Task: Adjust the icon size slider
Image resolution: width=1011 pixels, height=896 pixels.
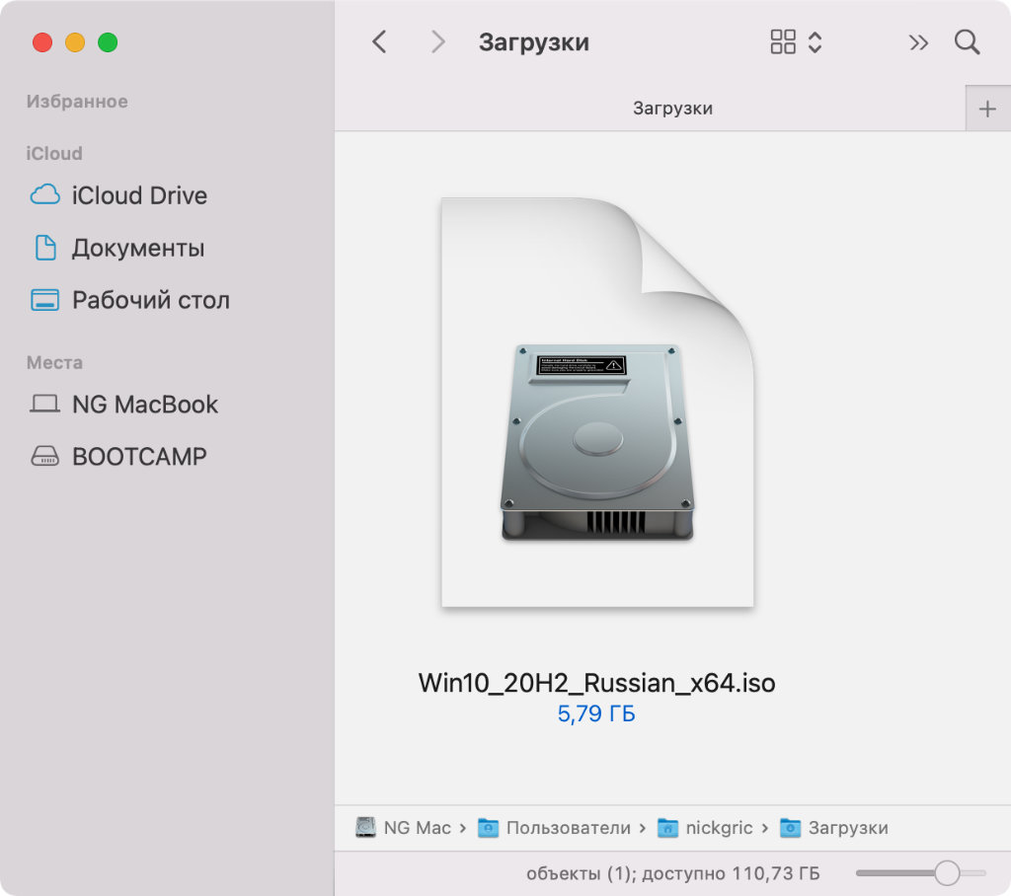Action: pos(946,873)
